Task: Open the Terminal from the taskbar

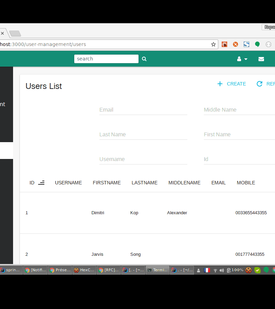Action: pos(157,270)
